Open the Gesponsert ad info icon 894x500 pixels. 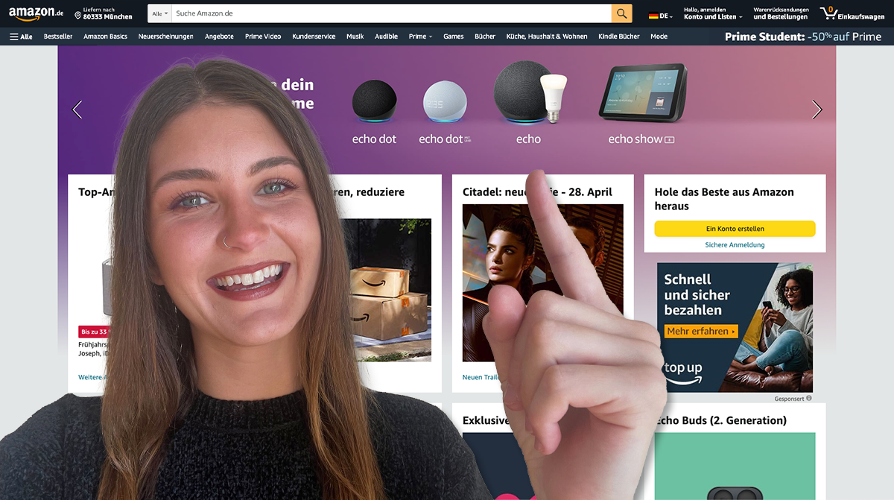809,399
